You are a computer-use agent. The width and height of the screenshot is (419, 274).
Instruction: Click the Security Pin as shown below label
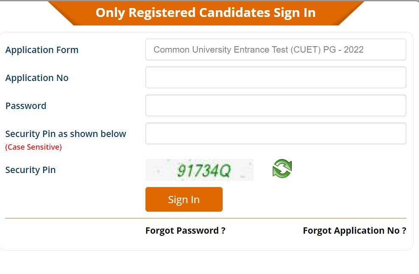coord(66,134)
